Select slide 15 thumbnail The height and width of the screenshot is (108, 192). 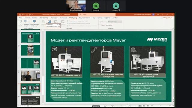coord(30,37)
